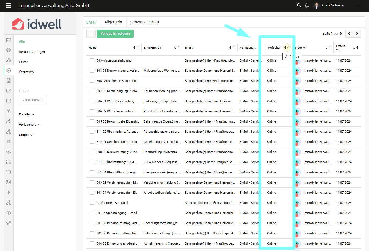Screen dimensions: 369x251
Task: Click the padlock icon in sidebar
Action: pos(9,111)
